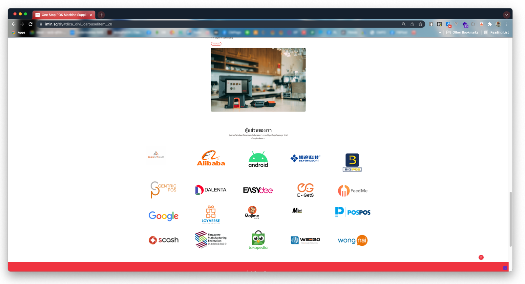Viewport: 525px width, 284px height.
Task: Open the Reading List panel
Action: click(x=496, y=32)
